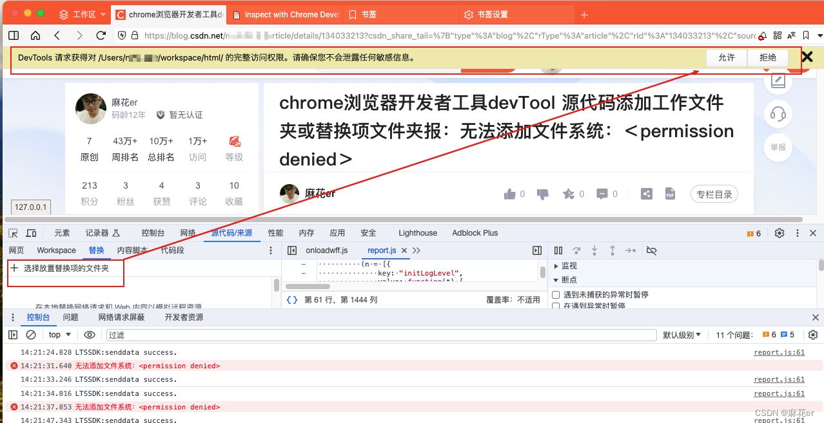Like the article with the thumbs-up icon

pos(510,194)
